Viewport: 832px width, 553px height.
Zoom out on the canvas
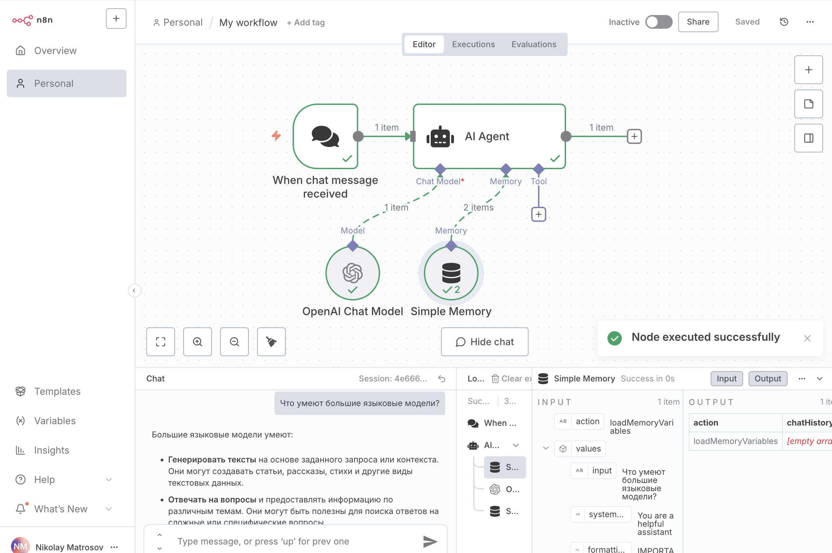(x=234, y=342)
